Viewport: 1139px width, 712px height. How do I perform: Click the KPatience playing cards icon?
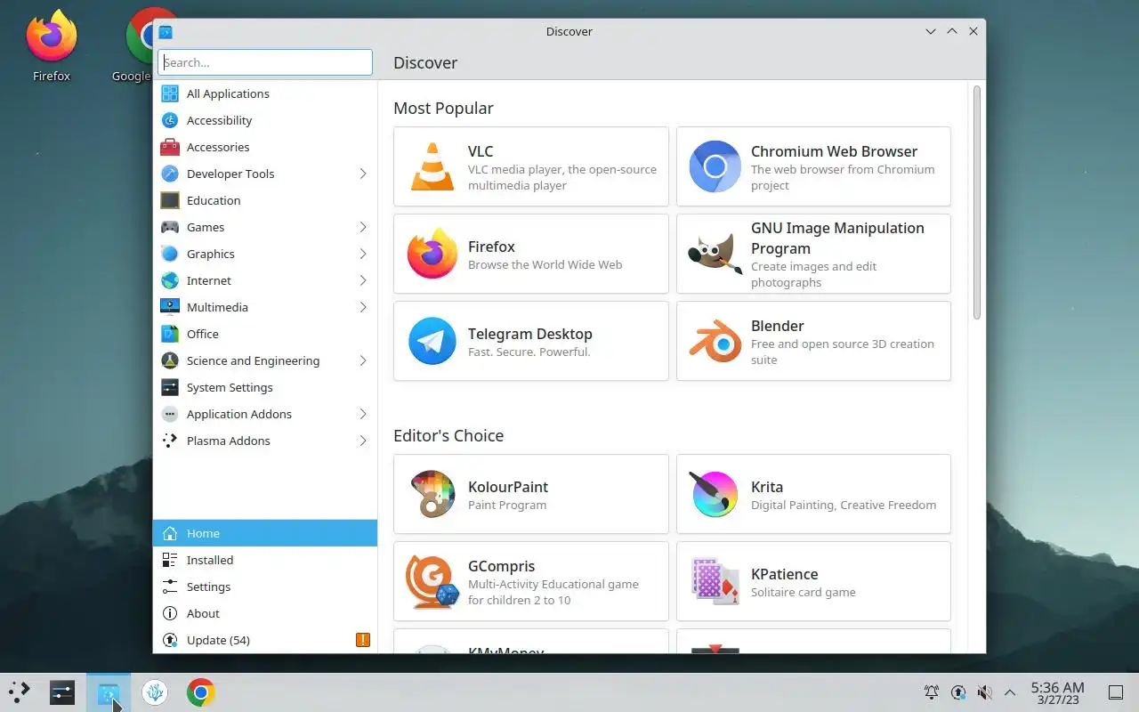click(715, 581)
